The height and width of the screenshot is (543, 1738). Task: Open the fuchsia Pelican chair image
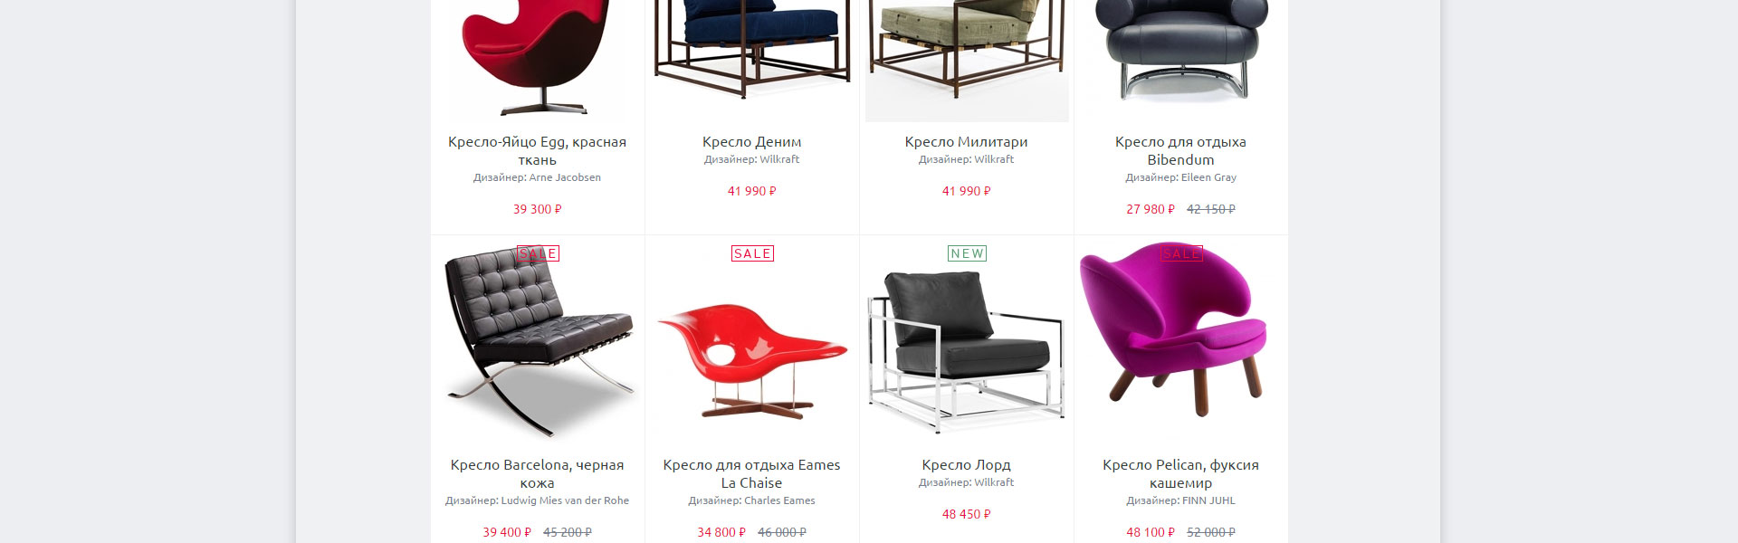tap(1181, 330)
